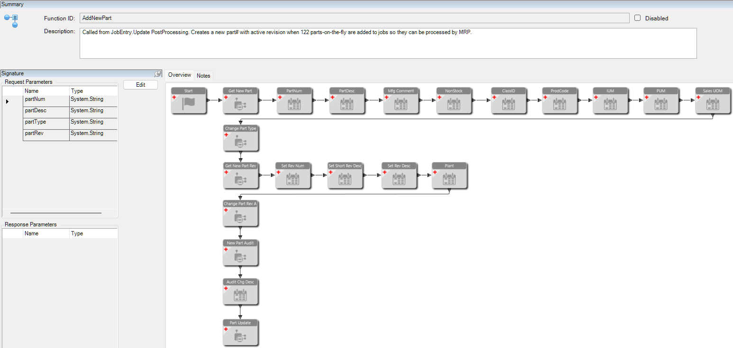Select the New Part Audit node
The height and width of the screenshot is (348, 733).
240,253
